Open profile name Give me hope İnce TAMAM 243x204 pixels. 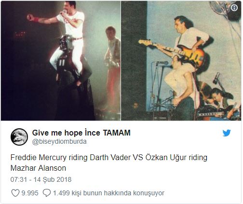point(81,133)
